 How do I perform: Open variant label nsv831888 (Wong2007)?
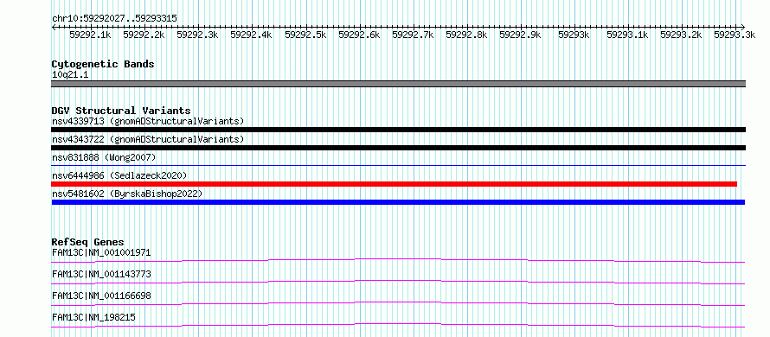104,157
